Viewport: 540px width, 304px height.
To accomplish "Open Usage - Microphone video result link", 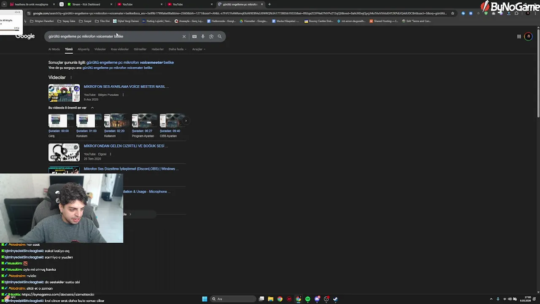I will [x=147, y=192].
